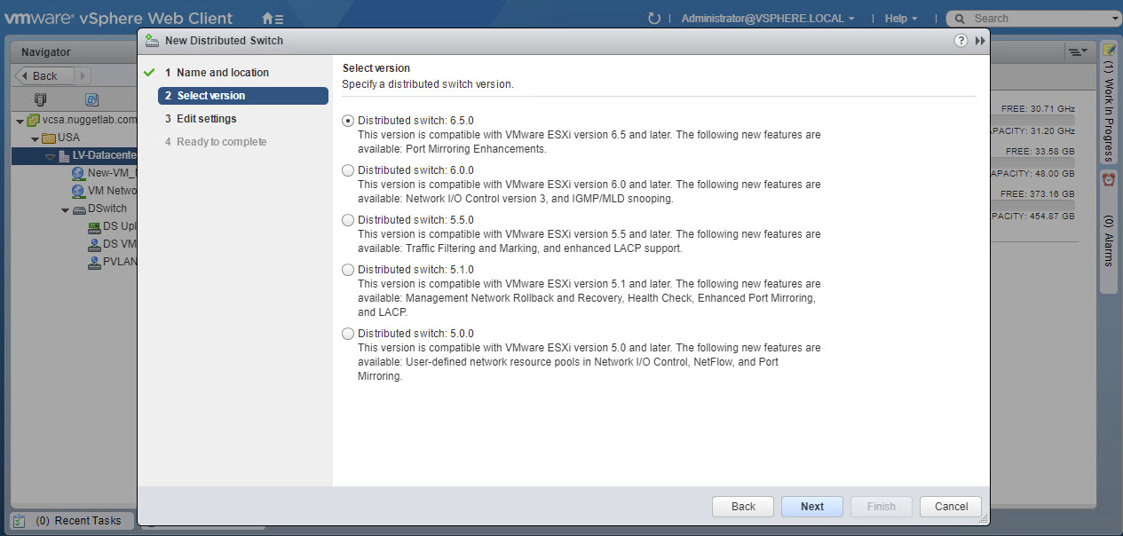The width and height of the screenshot is (1123, 536).
Task: Open the VMs and Templates navigator icon
Action: 91,99
